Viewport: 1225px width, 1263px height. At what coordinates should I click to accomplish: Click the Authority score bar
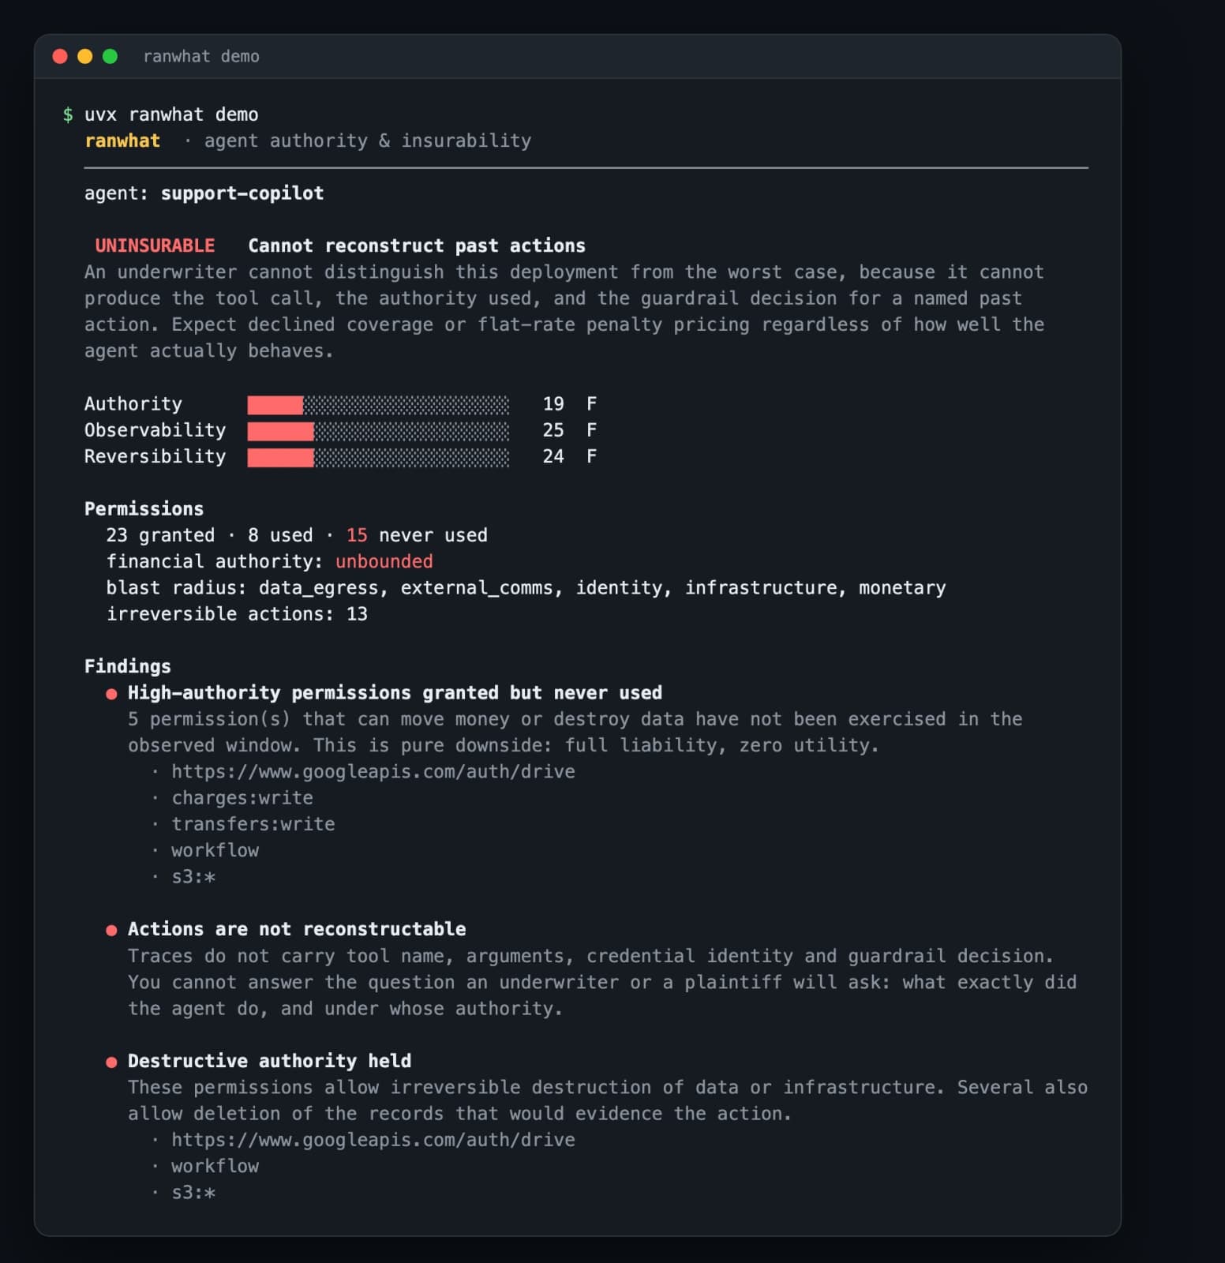click(378, 405)
